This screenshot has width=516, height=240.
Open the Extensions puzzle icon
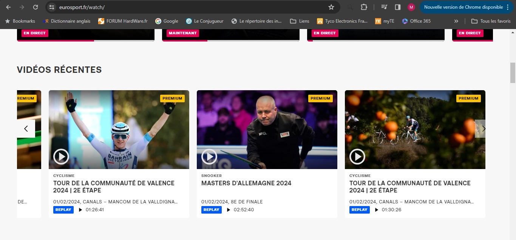pos(364,7)
